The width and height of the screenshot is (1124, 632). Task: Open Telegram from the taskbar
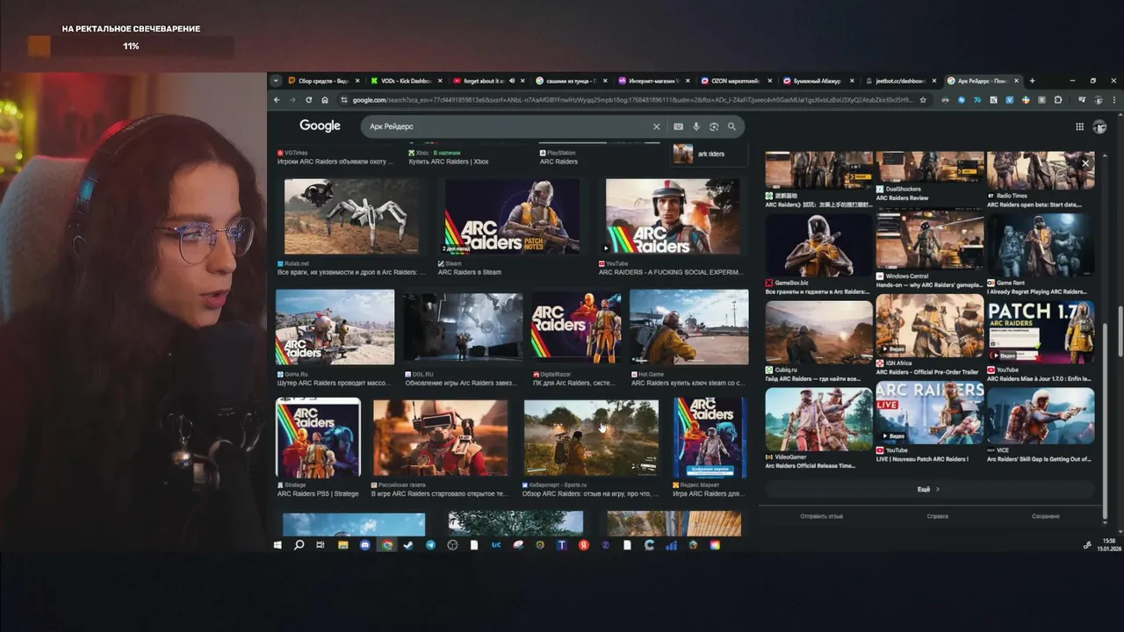430,545
